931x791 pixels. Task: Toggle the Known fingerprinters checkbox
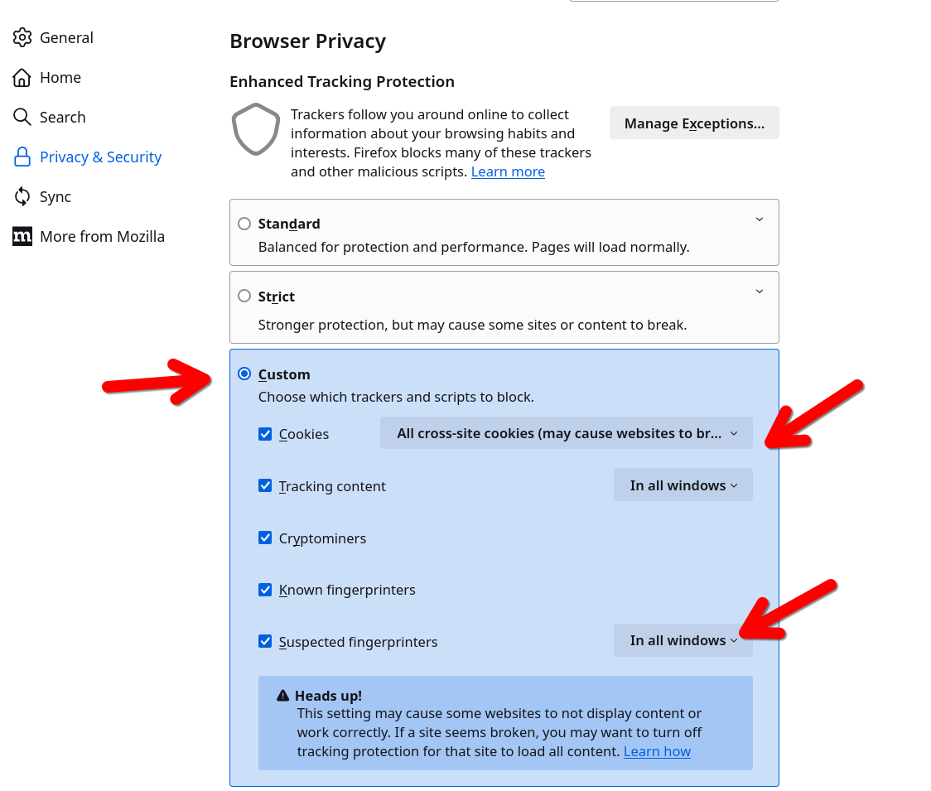coord(265,590)
